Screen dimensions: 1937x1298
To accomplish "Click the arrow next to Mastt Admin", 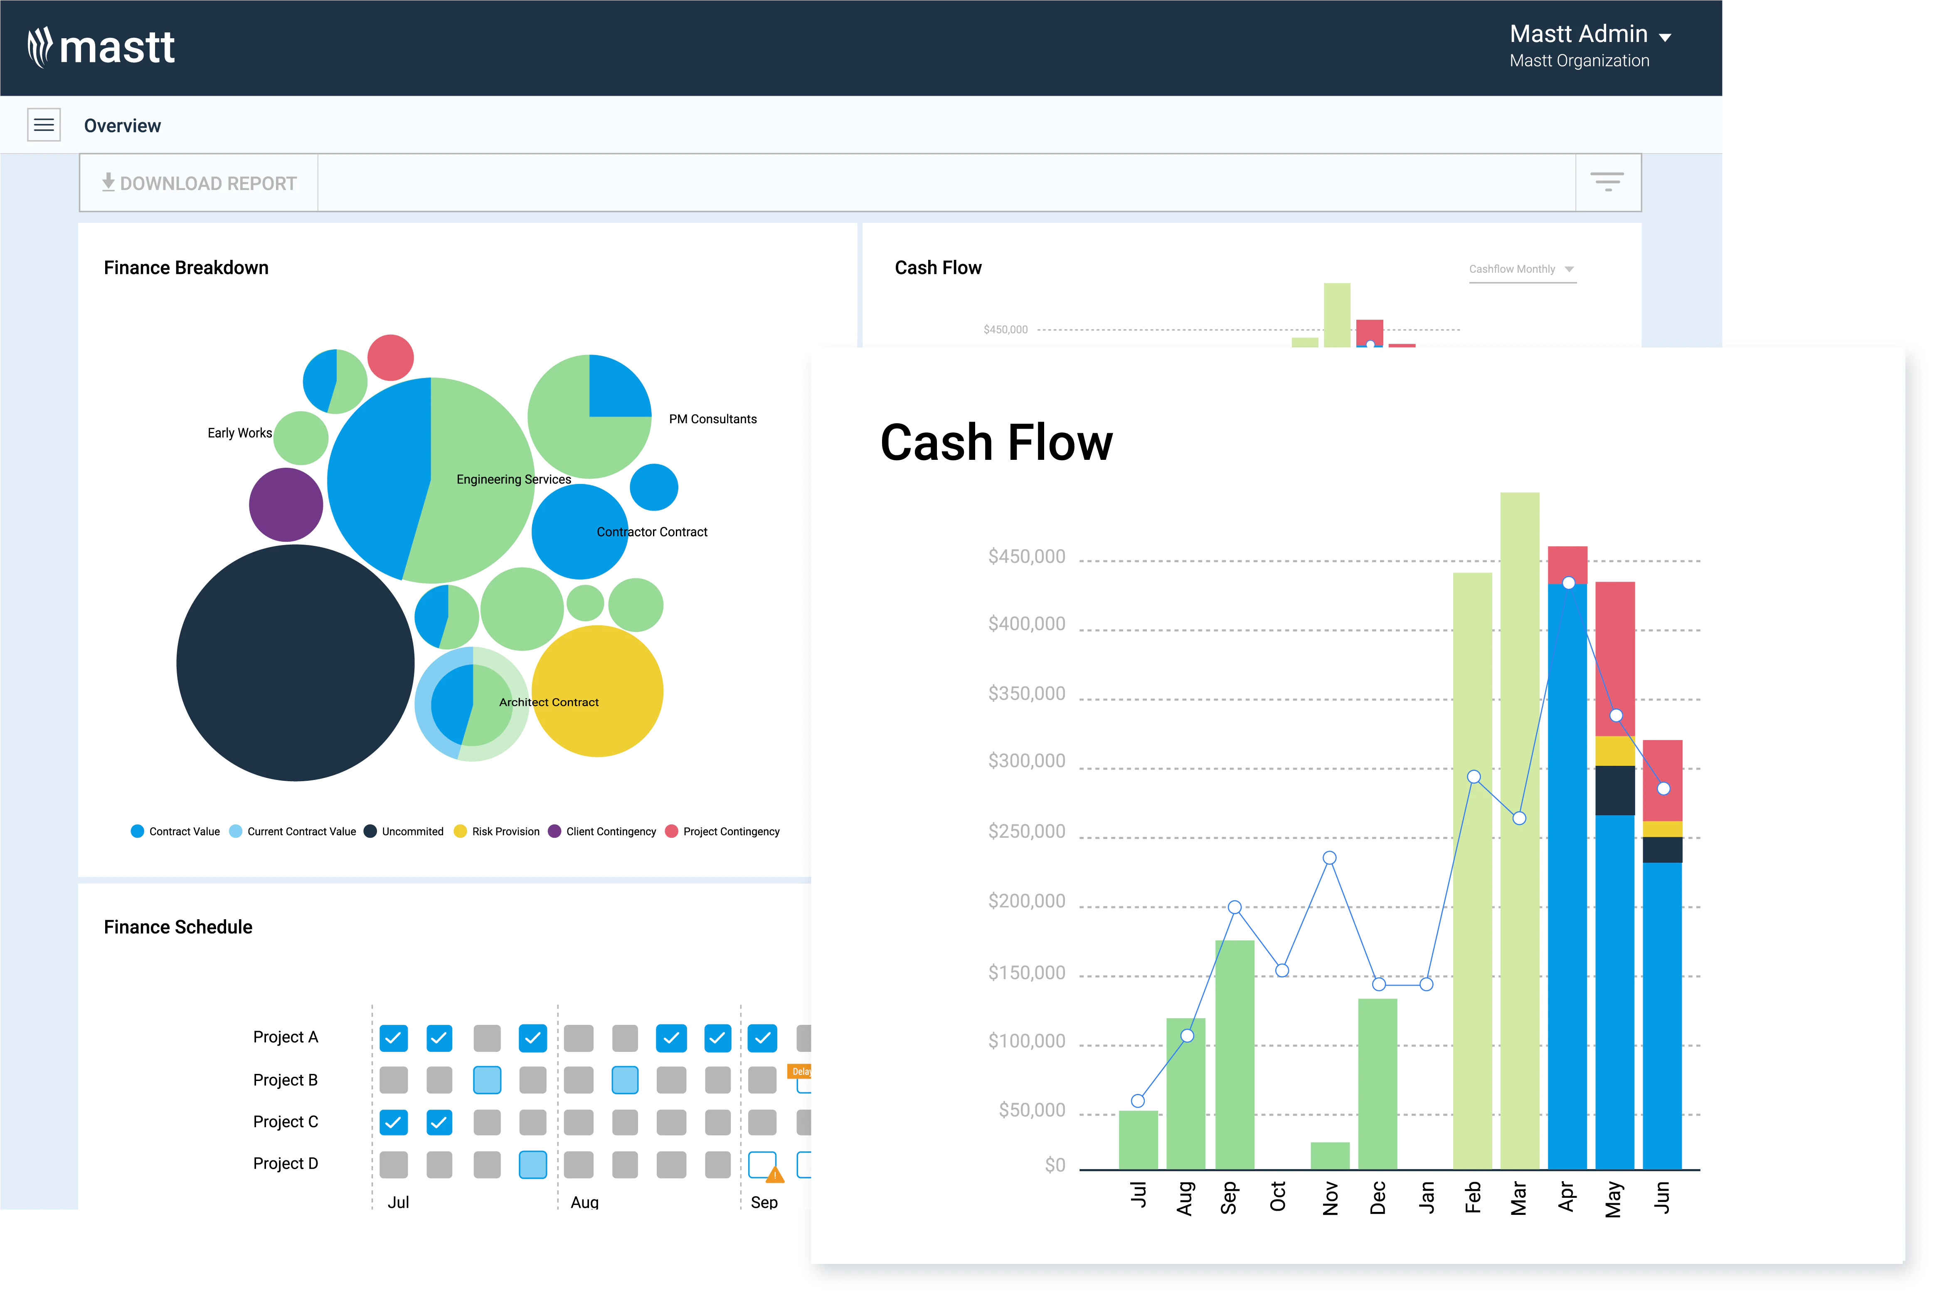I will coord(1666,37).
